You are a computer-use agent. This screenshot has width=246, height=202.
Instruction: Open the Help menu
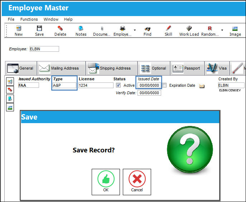tap(68, 19)
